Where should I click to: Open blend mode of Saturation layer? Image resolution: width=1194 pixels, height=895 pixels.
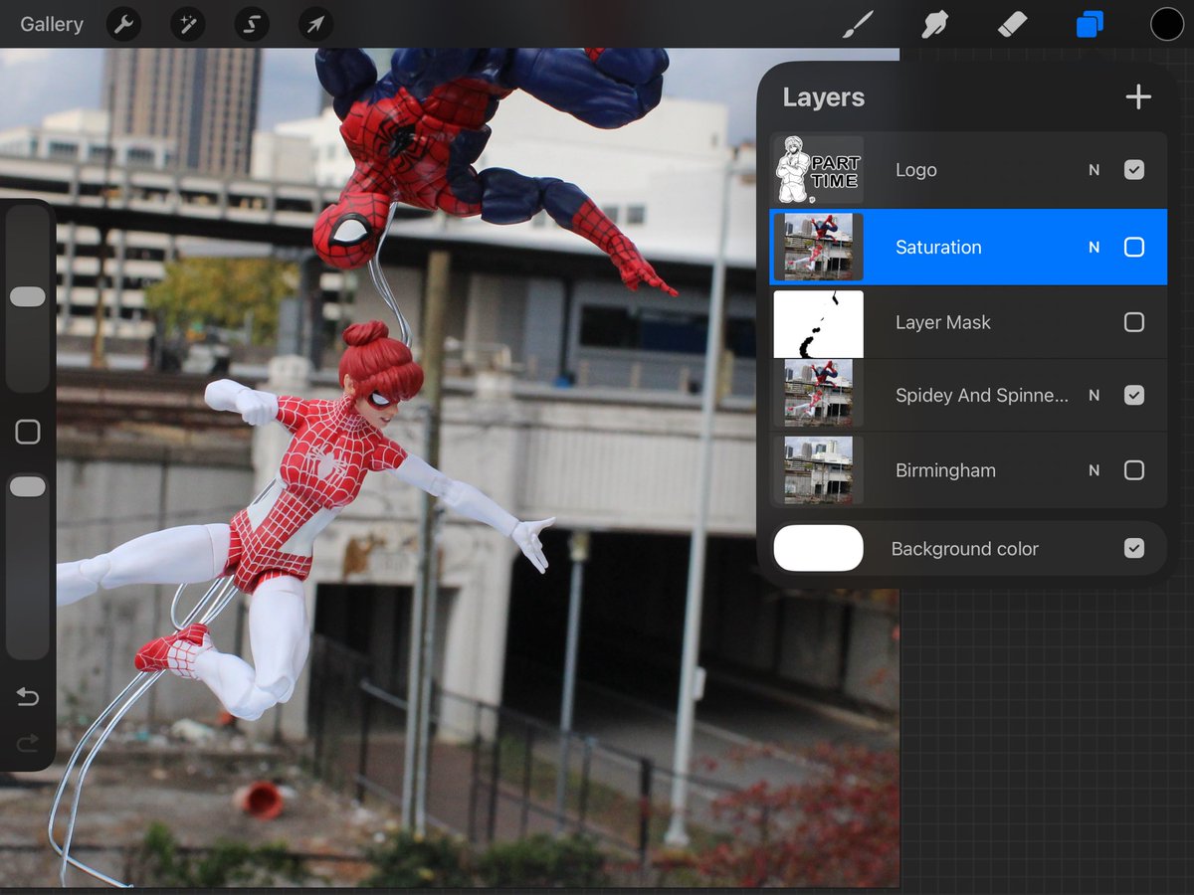click(1094, 247)
